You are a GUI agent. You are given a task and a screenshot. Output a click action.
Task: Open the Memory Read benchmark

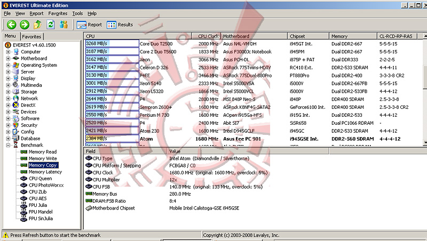pos(43,152)
